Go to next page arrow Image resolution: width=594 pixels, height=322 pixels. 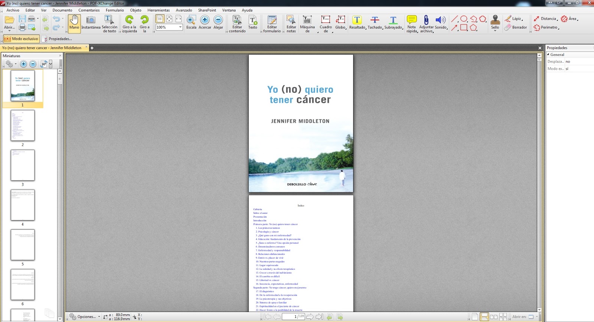point(310,317)
